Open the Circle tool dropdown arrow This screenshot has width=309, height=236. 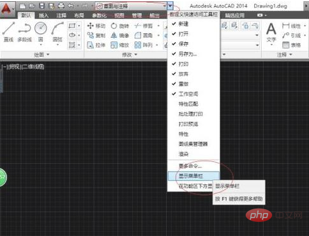[41, 45]
